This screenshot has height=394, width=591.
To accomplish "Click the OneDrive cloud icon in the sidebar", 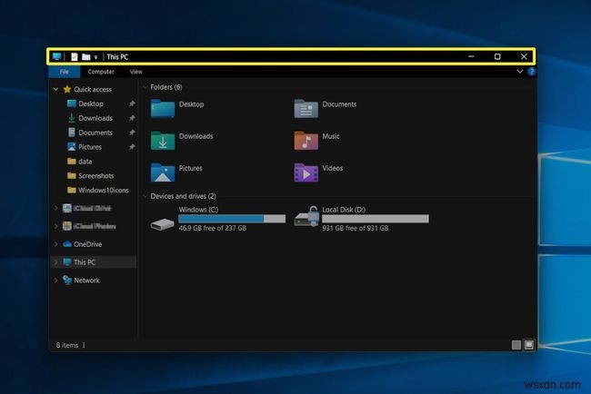I will 67,244.
